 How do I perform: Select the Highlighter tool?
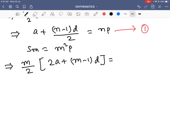click(x=44, y=14)
